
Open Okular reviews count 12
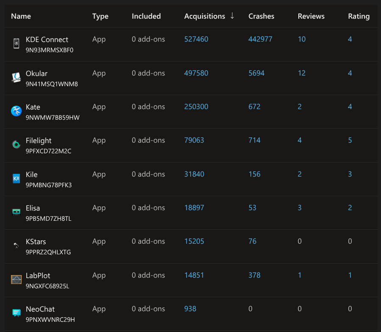click(x=302, y=73)
